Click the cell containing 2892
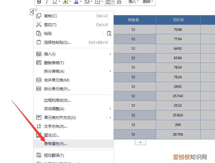Screen dimensions: 215x163 [178, 87]
